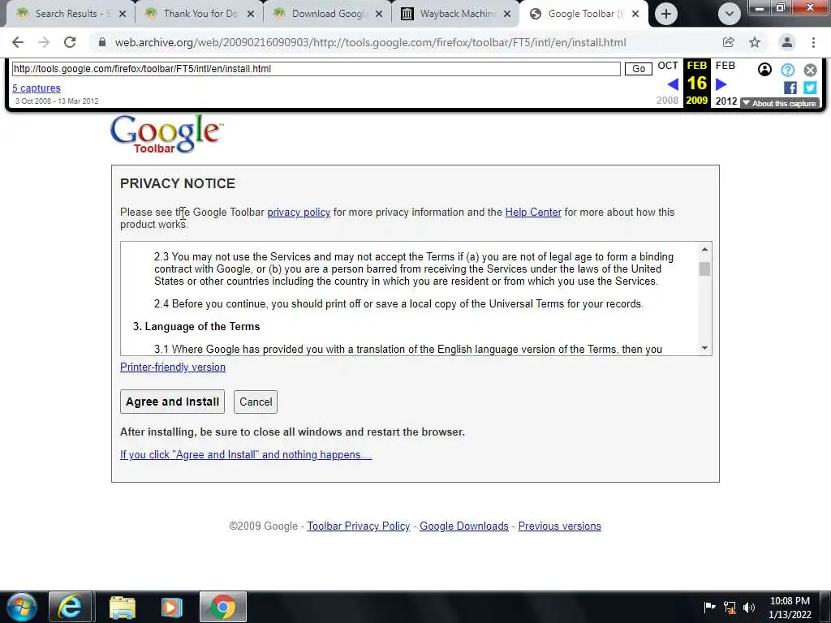Open the tab search chevron button
This screenshot has width=831, height=623.
730,14
